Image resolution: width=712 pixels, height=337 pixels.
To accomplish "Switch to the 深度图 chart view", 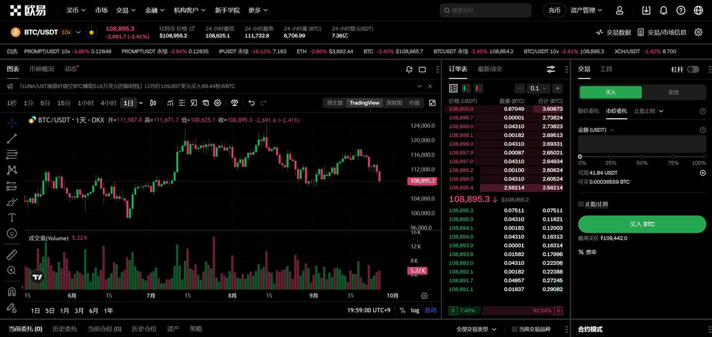I will coord(394,103).
